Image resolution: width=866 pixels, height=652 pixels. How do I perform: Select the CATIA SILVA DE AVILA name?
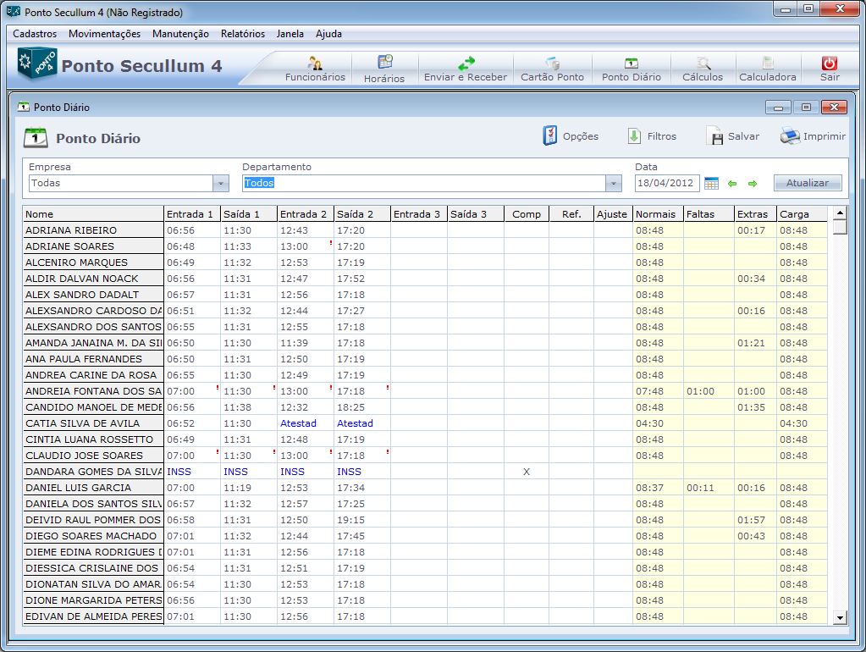(93, 423)
